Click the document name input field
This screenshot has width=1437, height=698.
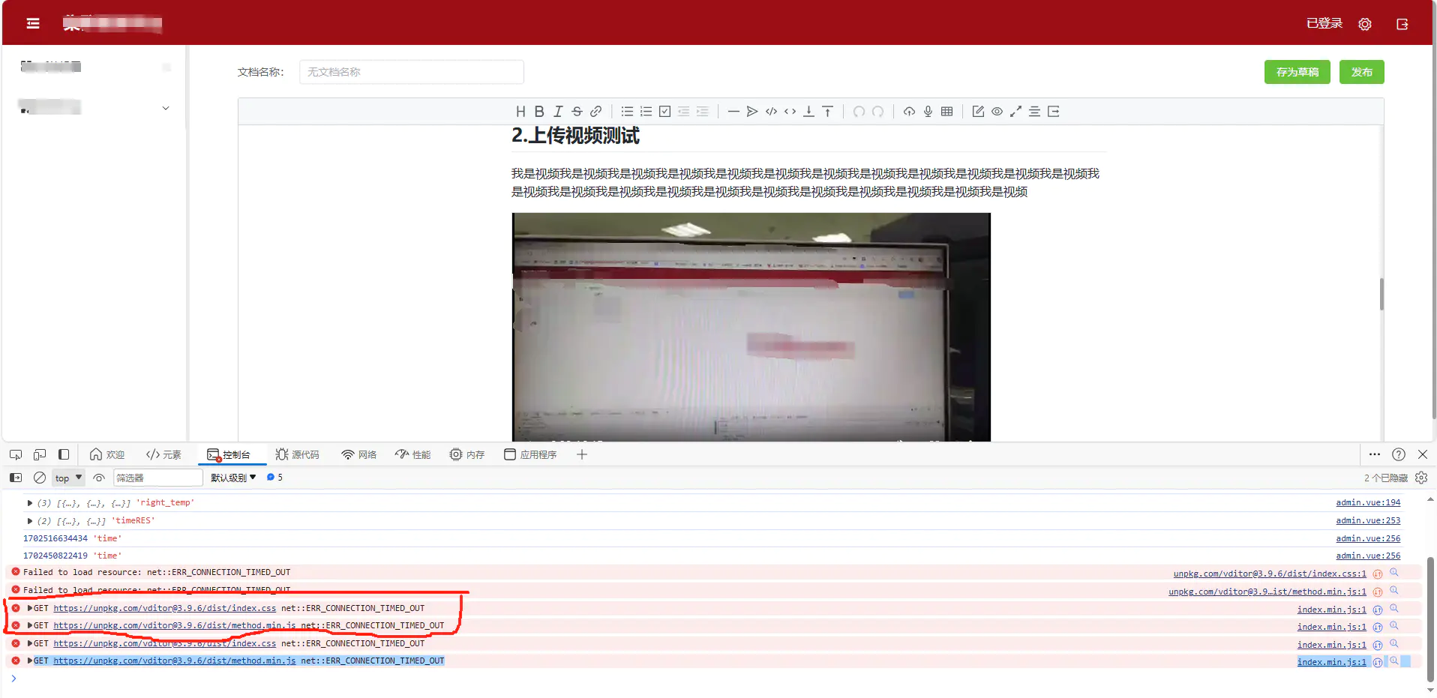(x=411, y=72)
